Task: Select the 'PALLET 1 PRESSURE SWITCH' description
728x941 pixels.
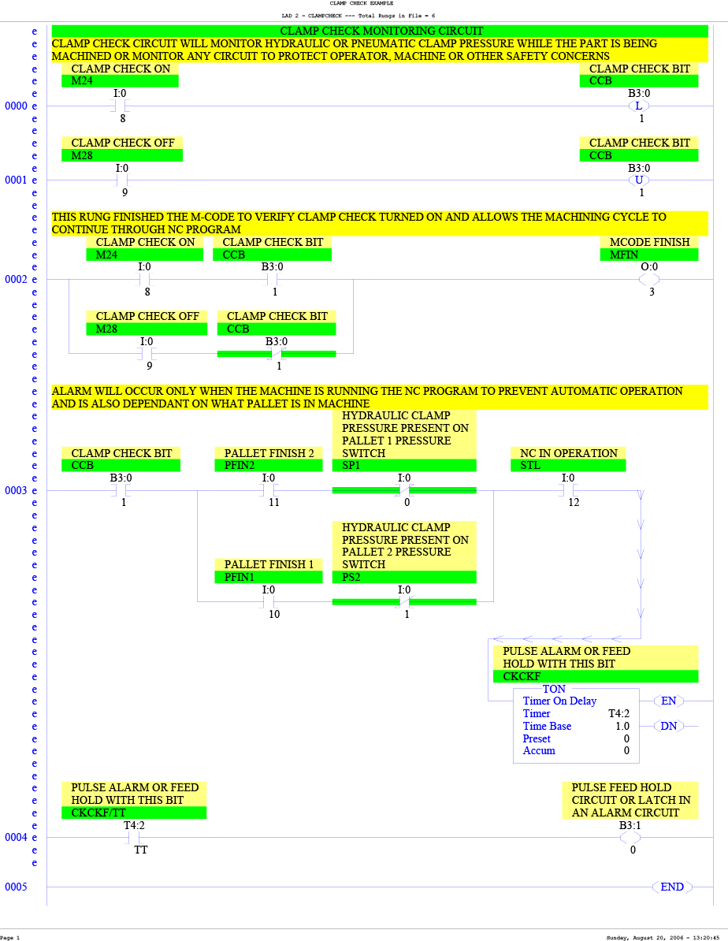Action: tap(404, 434)
